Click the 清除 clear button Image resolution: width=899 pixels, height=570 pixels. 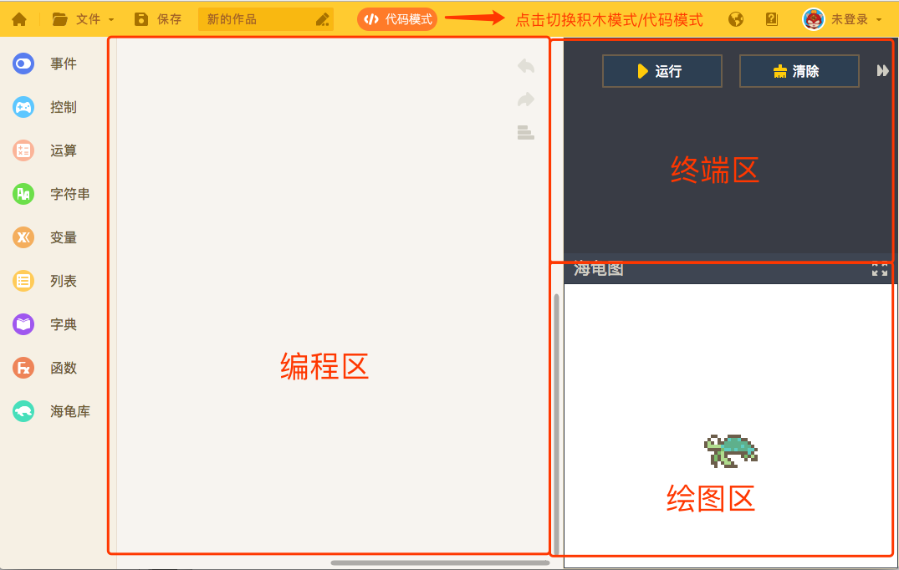click(x=799, y=71)
